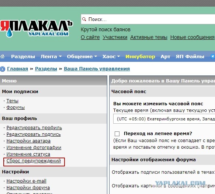This screenshot has height=194, width=215.
Task: Click the Меню panel header
Action: tap(53, 81)
